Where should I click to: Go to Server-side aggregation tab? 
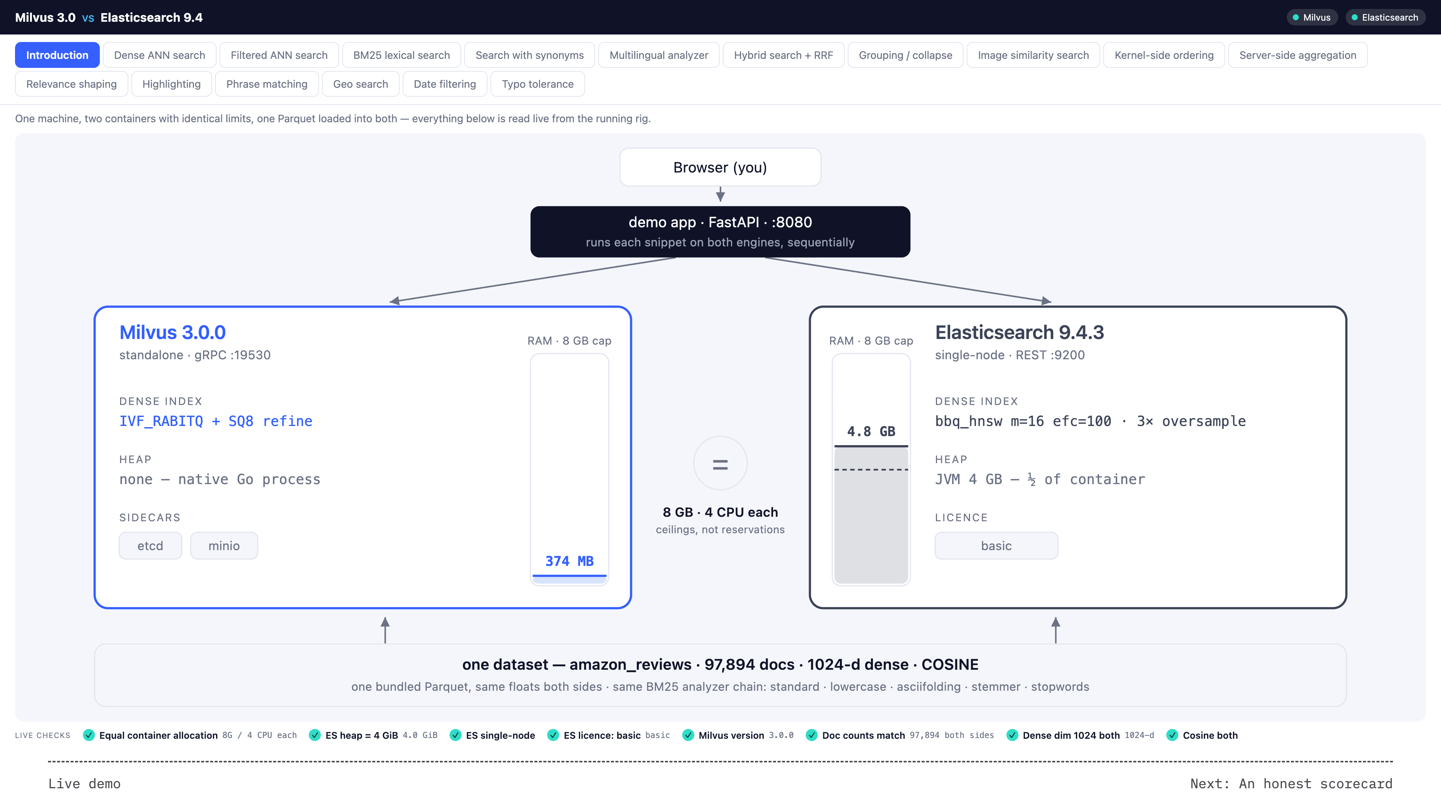point(1298,55)
